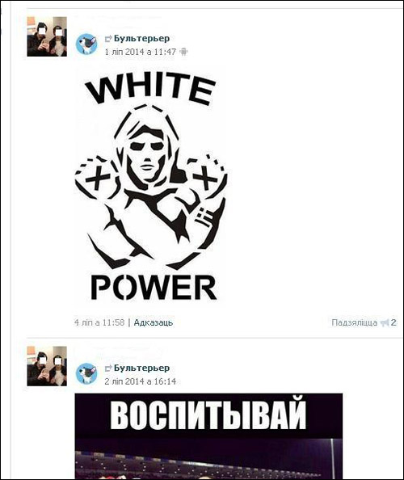Open the first post's user profile photo
Image resolution: width=404 pixels, height=480 pixels.
pos(47,36)
